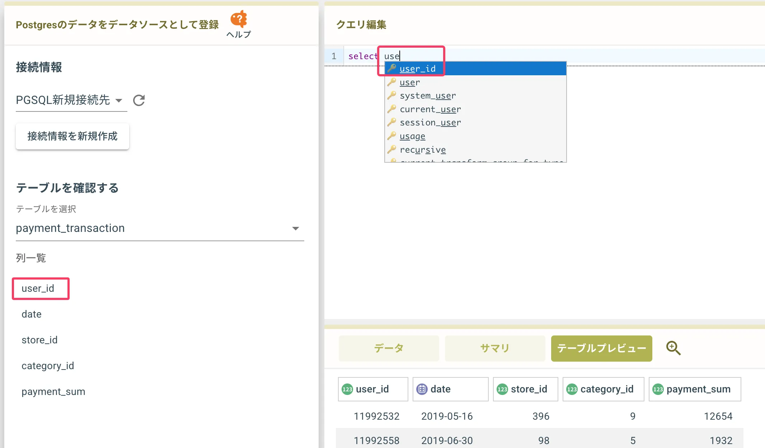Viewport: 765px width, 448px height.
Task: Click calendar type icon on date header
Action: [422, 389]
